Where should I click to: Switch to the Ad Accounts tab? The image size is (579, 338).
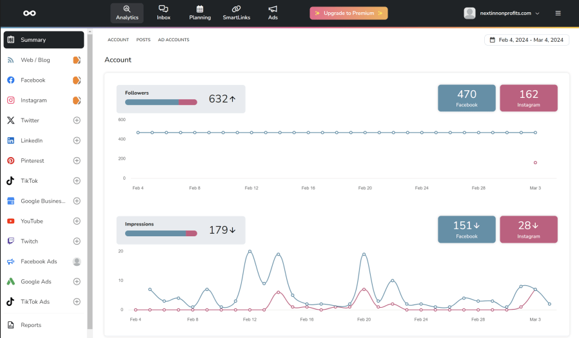[x=173, y=40]
